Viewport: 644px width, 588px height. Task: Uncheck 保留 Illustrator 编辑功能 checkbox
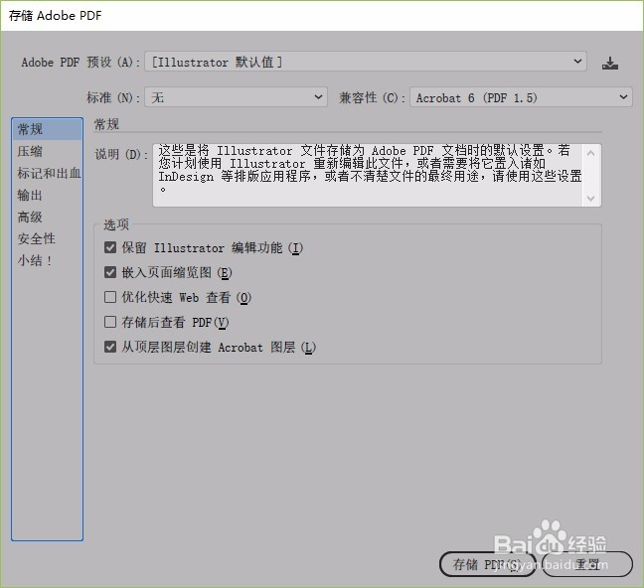tap(110, 247)
